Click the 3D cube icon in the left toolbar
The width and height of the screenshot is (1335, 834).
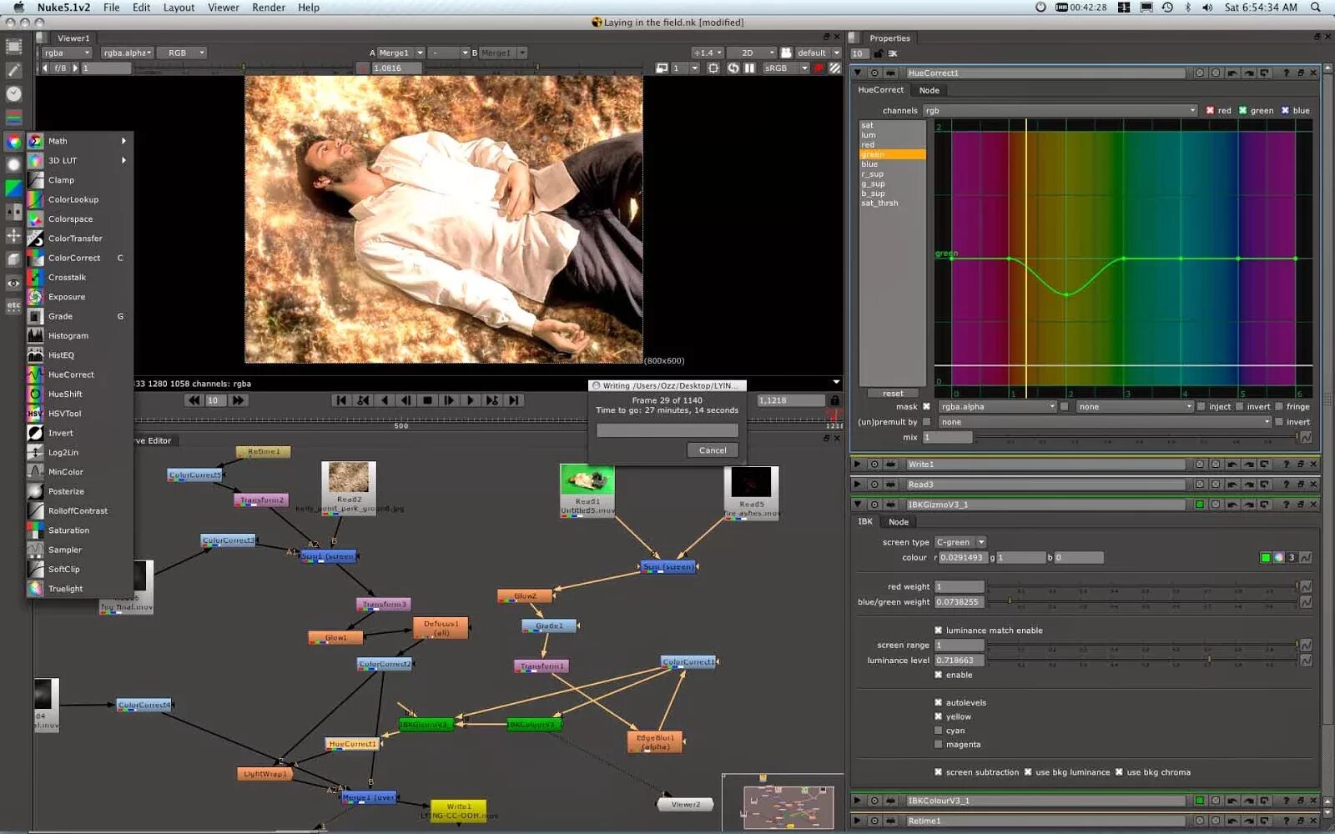click(13, 258)
